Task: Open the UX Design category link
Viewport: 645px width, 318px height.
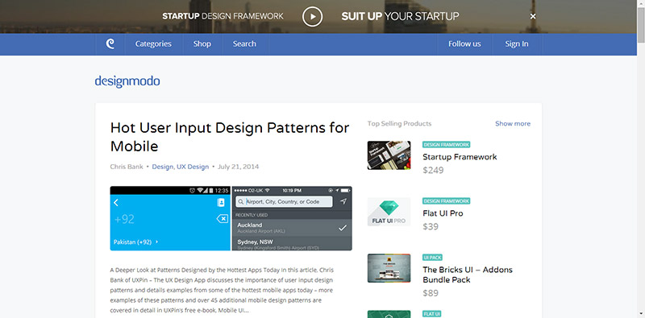Action: (193, 167)
